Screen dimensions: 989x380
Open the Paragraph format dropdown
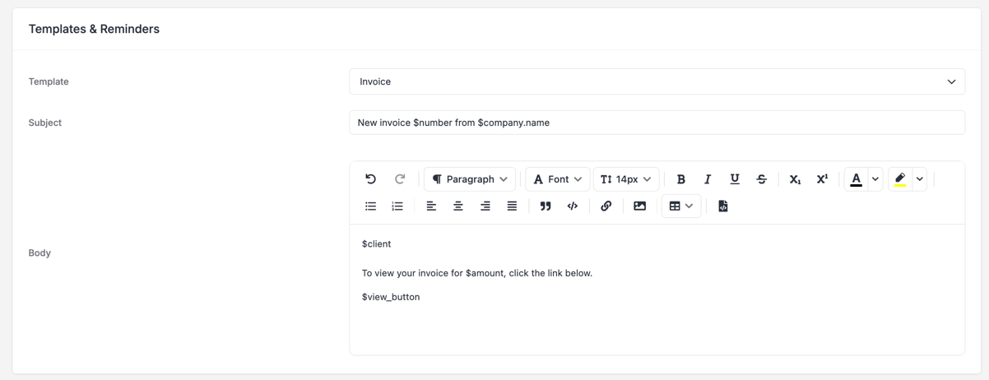pyautogui.click(x=470, y=179)
